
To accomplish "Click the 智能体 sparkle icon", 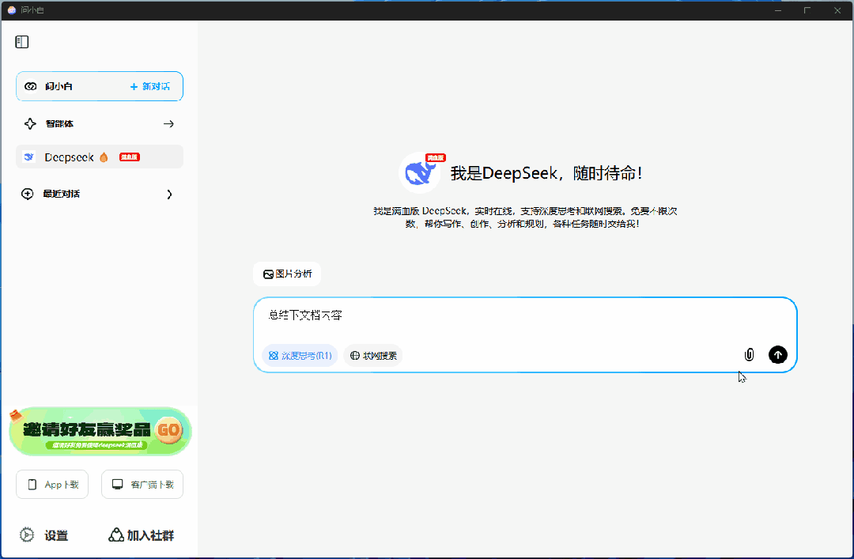I will (30, 123).
